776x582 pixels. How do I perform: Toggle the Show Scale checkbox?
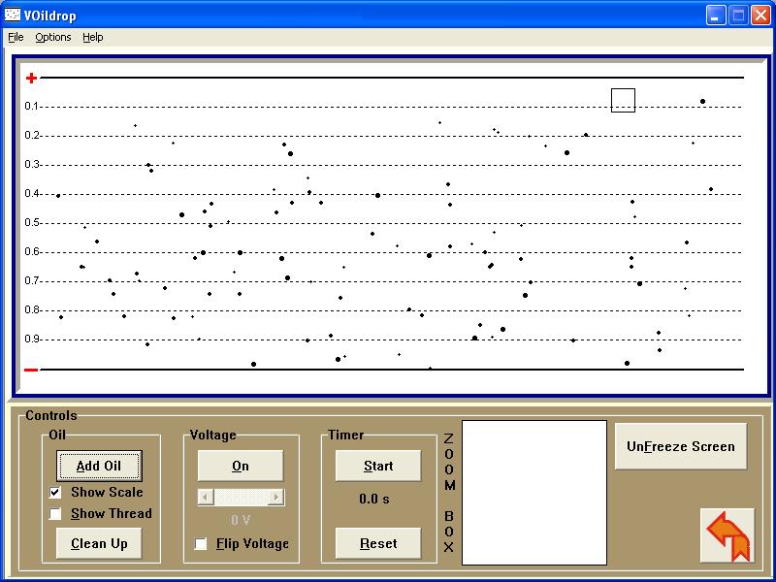(x=55, y=492)
